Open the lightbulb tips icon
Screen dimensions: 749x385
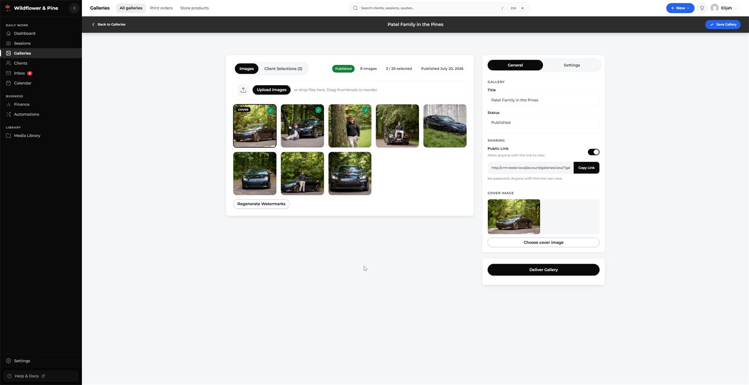coord(702,8)
